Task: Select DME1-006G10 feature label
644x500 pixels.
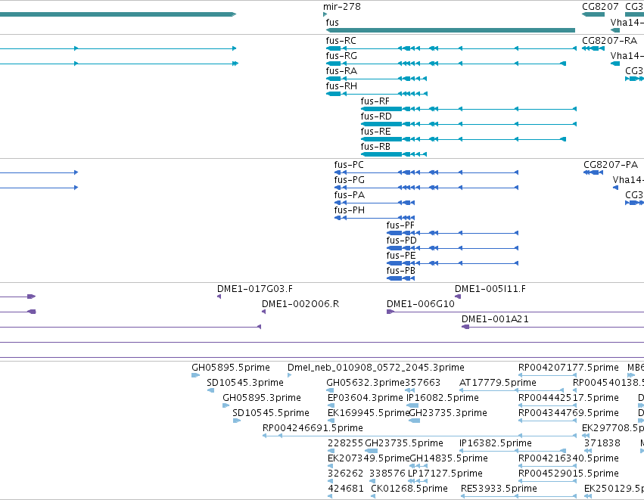Action: click(x=421, y=304)
